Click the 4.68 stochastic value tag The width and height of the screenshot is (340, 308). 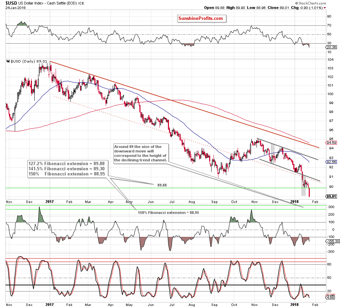coord(330,298)
